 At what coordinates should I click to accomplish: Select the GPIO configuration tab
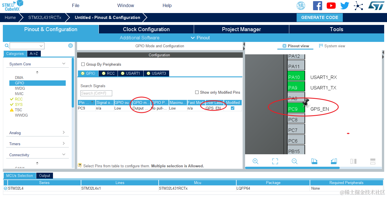coord(88,73)
